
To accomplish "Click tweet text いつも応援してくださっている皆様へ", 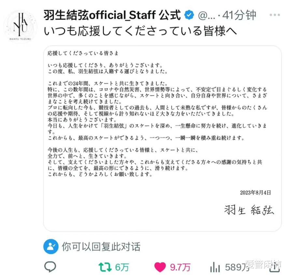I will tap(140, 31).
